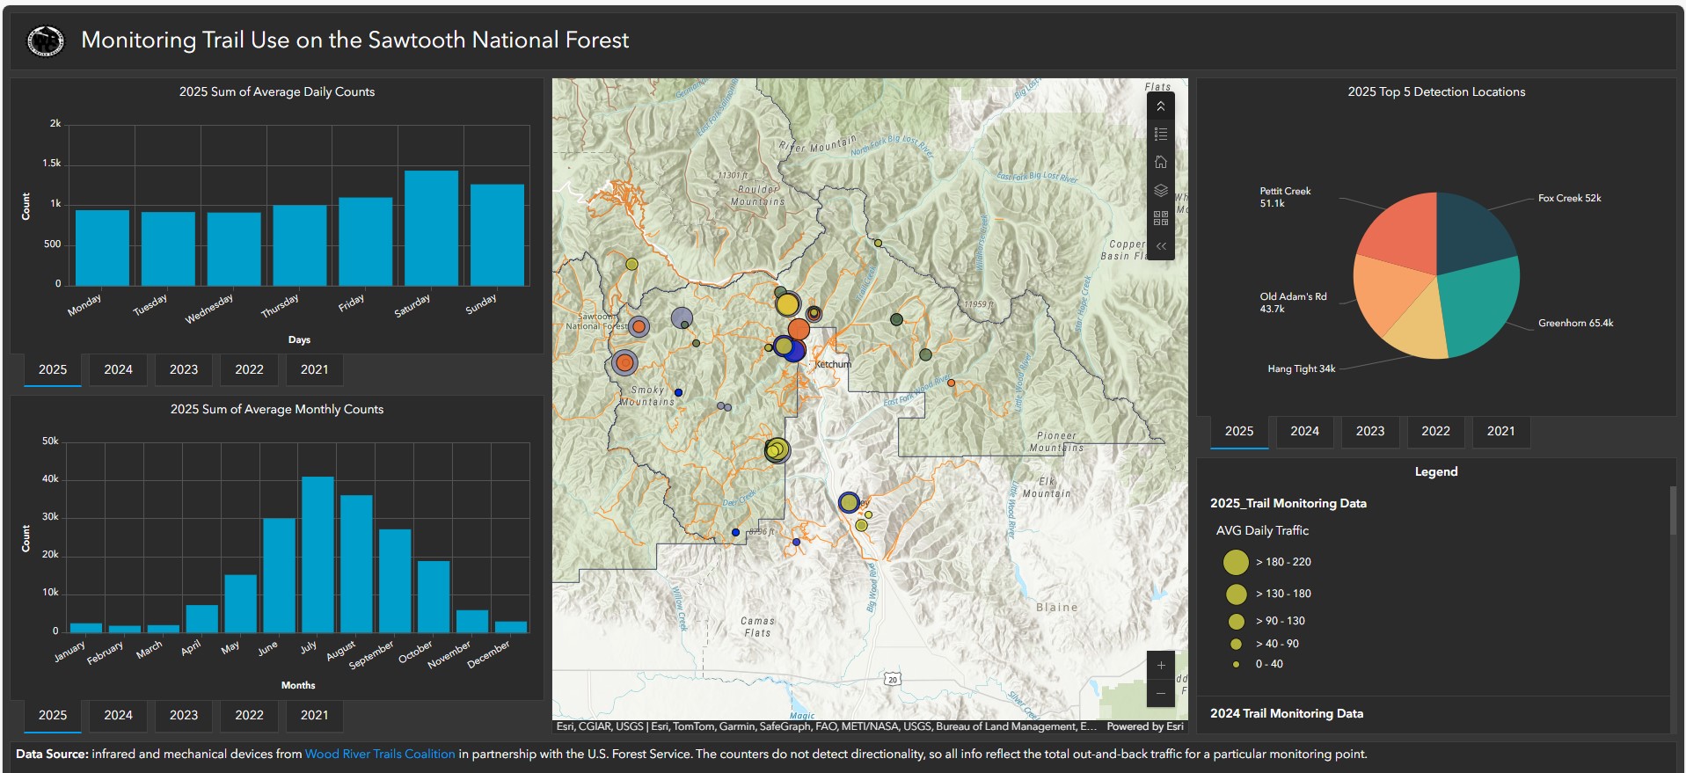Click the large yellow trail marker near Ketchum
The height and width of the screenshot is (773, 1686).
tap(787, 305)
